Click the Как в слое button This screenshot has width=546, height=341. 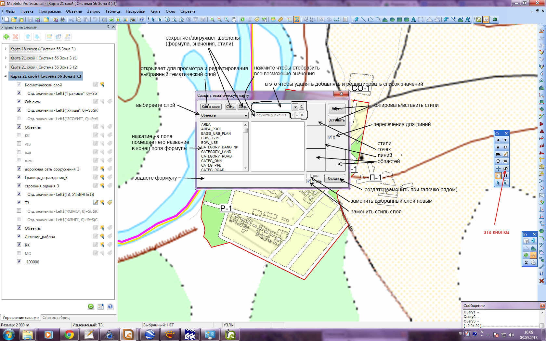tap(211, 107)
